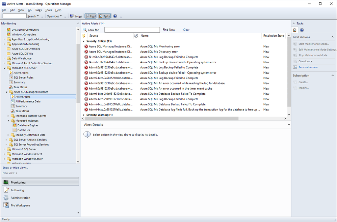Viewport: 337px width, 222px height.
Task: Open the Search dropdown in toolbar
Action: [x=33, y=16]
